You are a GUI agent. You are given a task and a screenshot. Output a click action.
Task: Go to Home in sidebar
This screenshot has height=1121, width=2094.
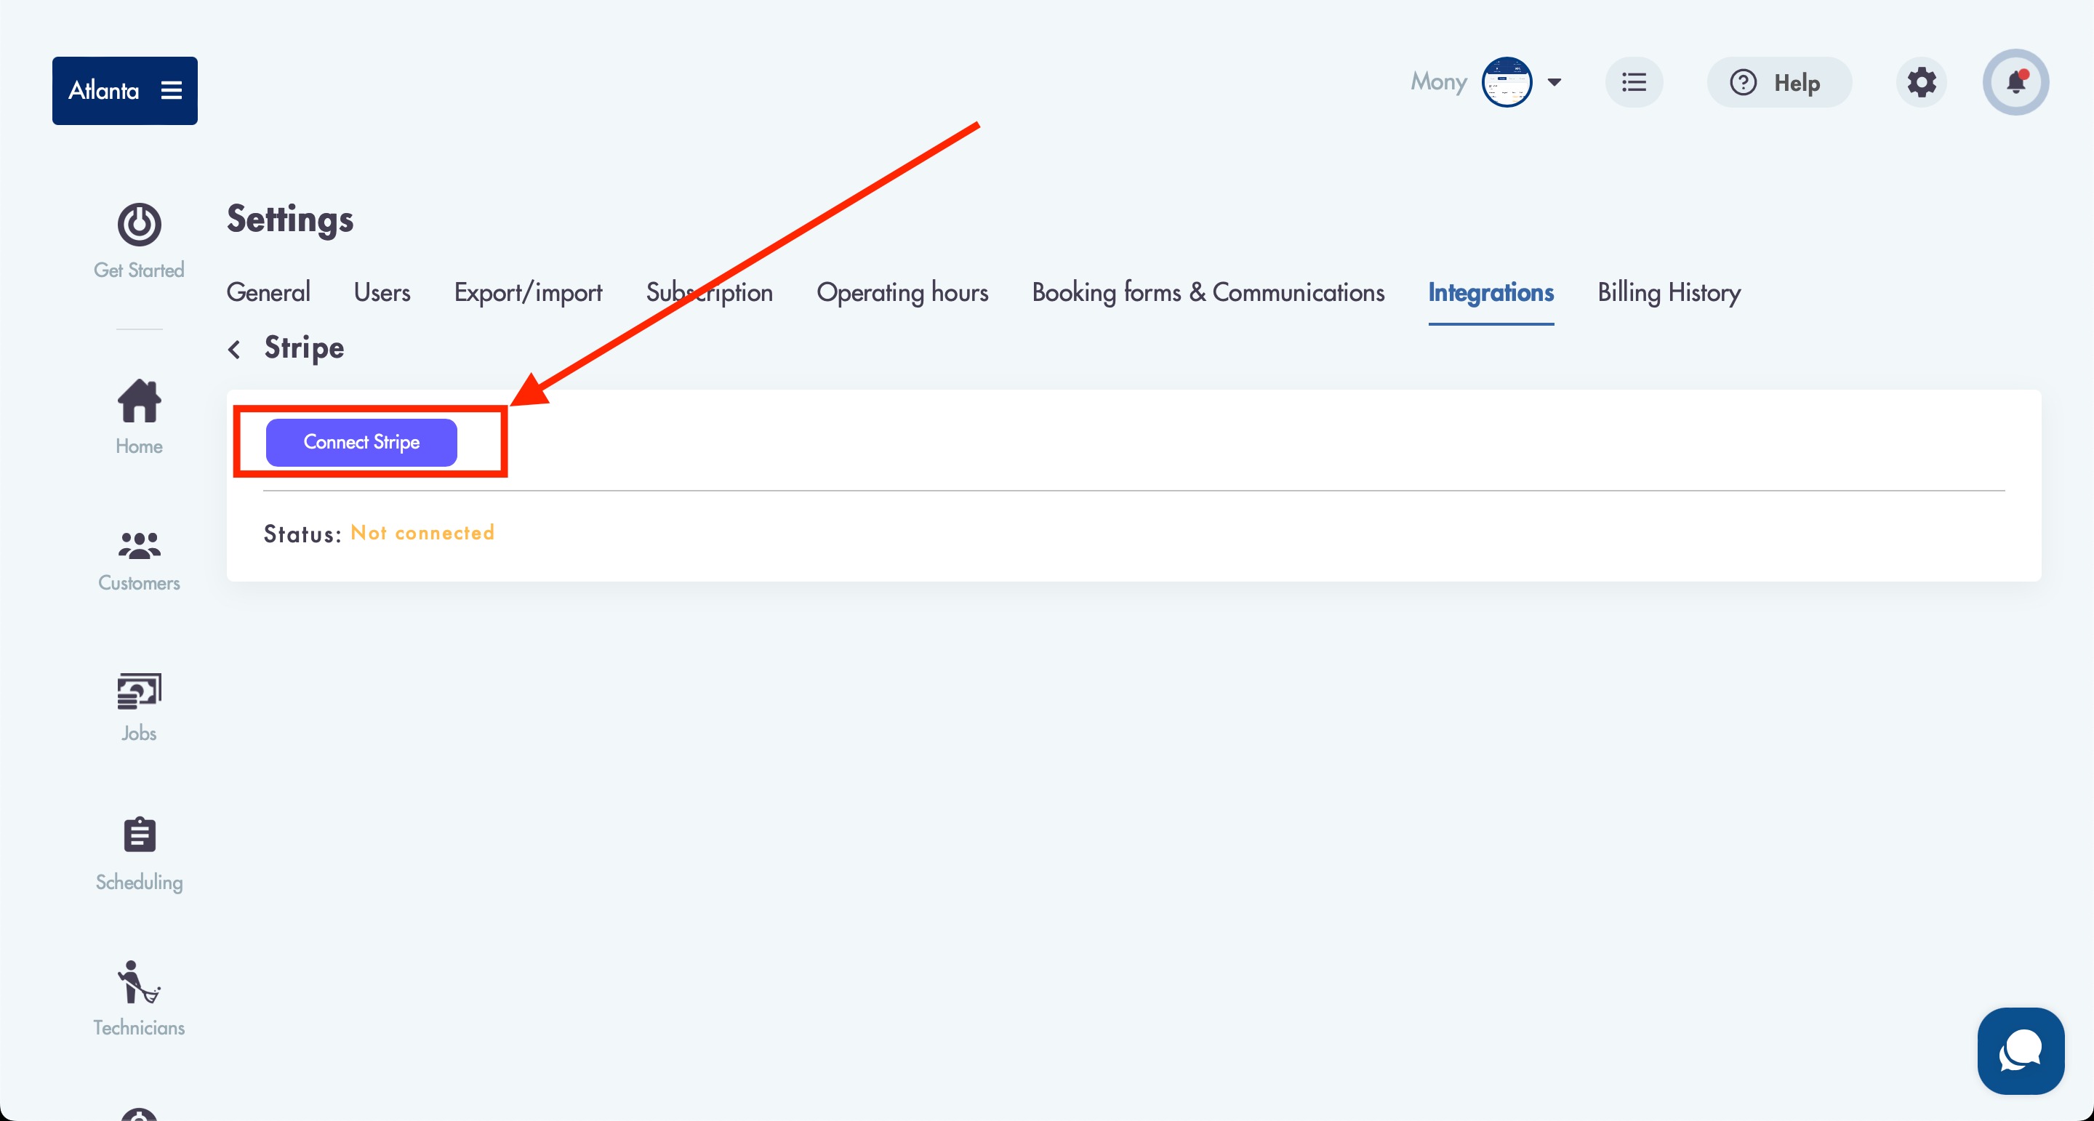[139, 417]
